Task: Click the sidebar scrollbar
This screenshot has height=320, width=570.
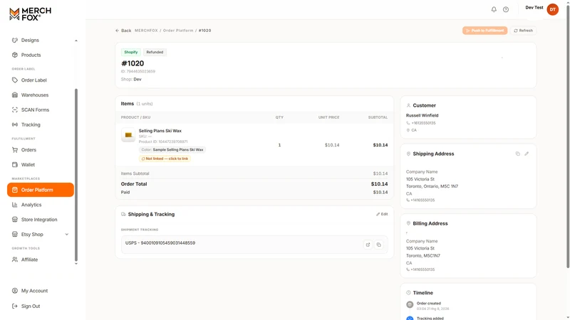Action: [76, 175]
